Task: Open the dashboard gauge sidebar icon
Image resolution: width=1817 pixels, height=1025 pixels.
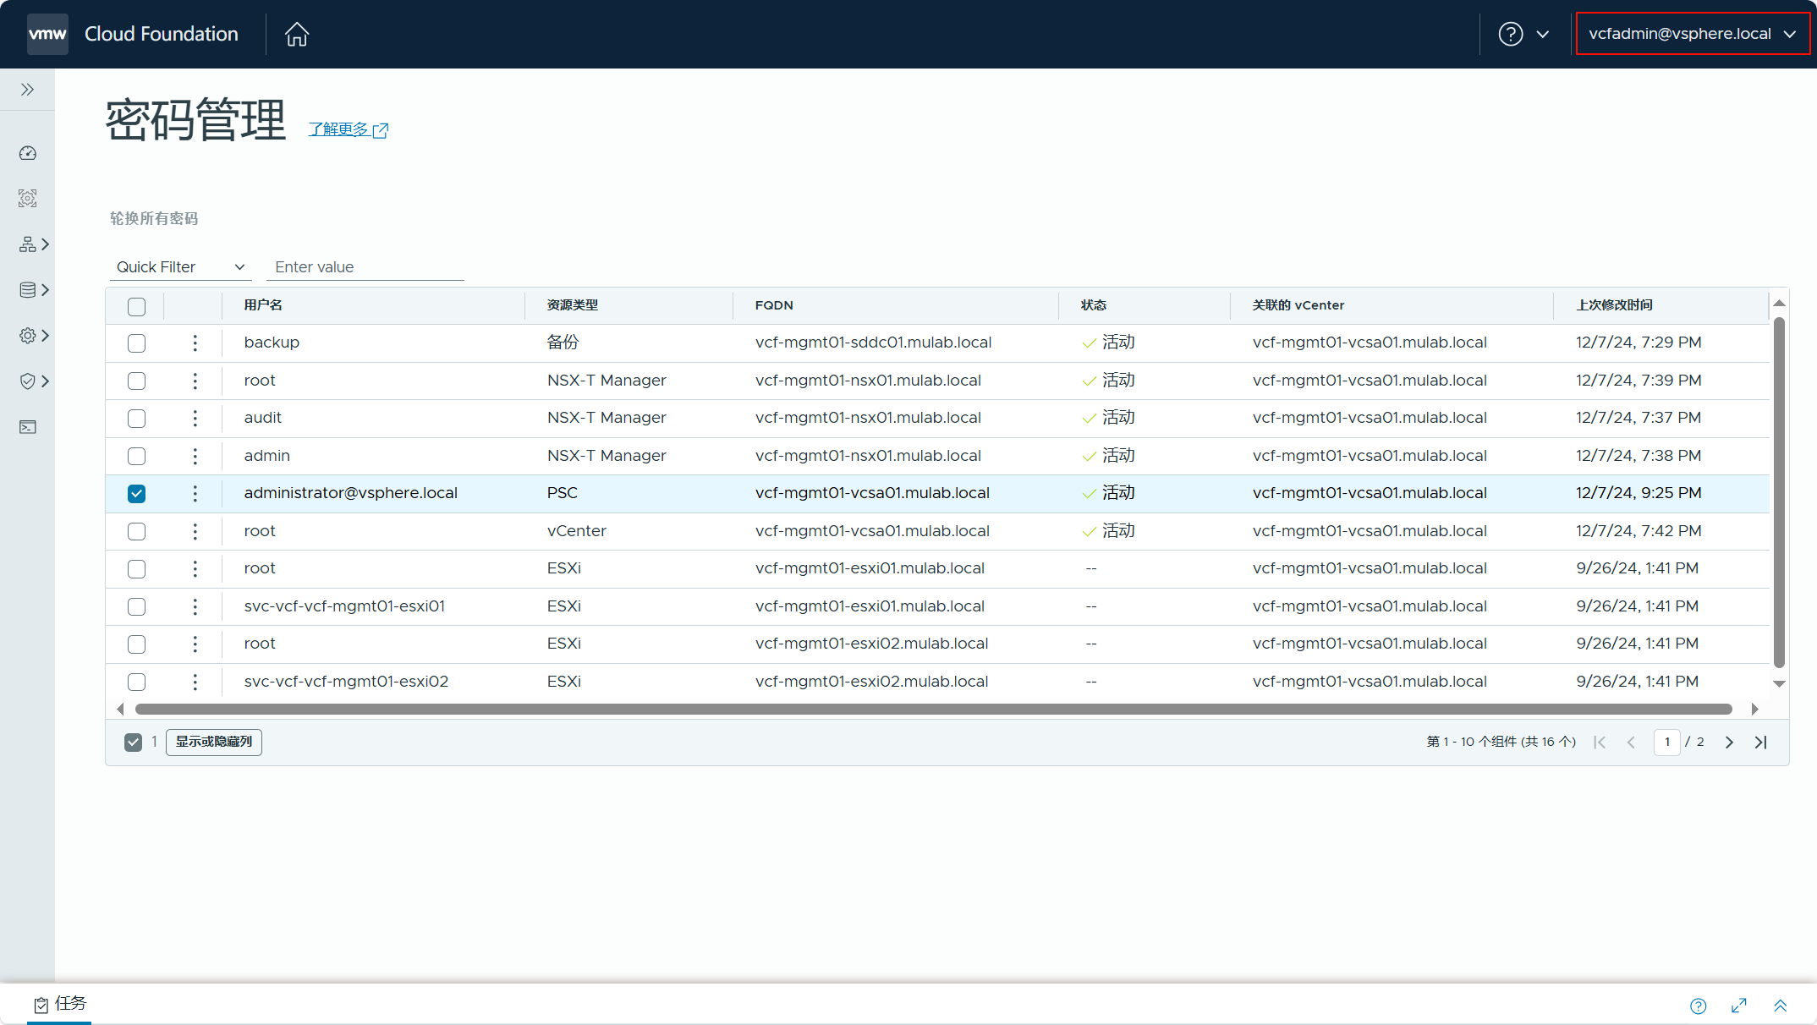Action: click(28, 153)
